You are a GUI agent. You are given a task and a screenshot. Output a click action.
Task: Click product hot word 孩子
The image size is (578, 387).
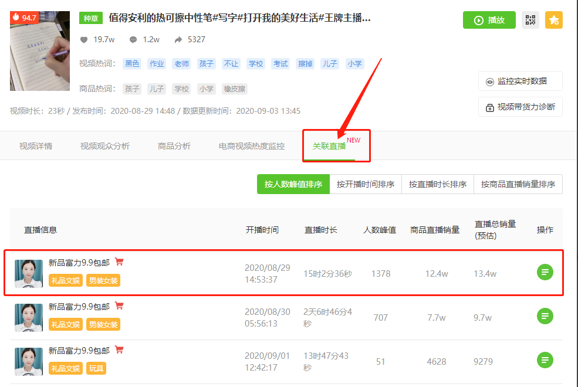[132, 89]
